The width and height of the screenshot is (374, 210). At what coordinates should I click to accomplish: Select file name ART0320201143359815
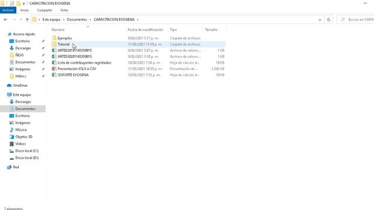(75, 57)
